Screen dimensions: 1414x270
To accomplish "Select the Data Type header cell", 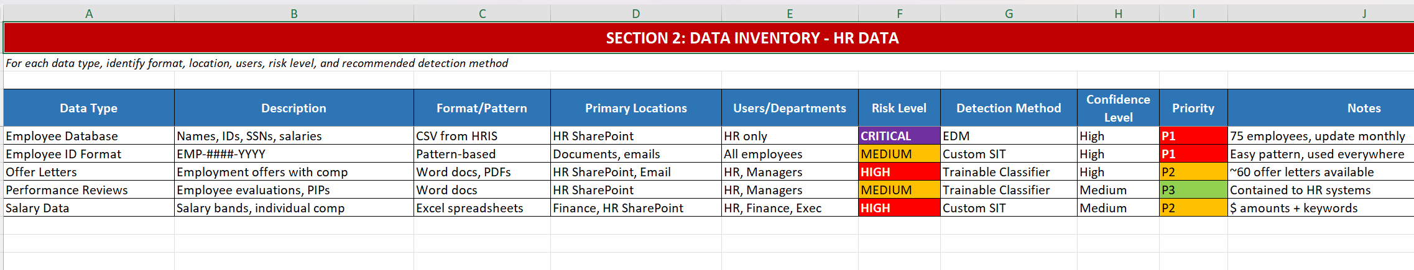I will [88, 108].
